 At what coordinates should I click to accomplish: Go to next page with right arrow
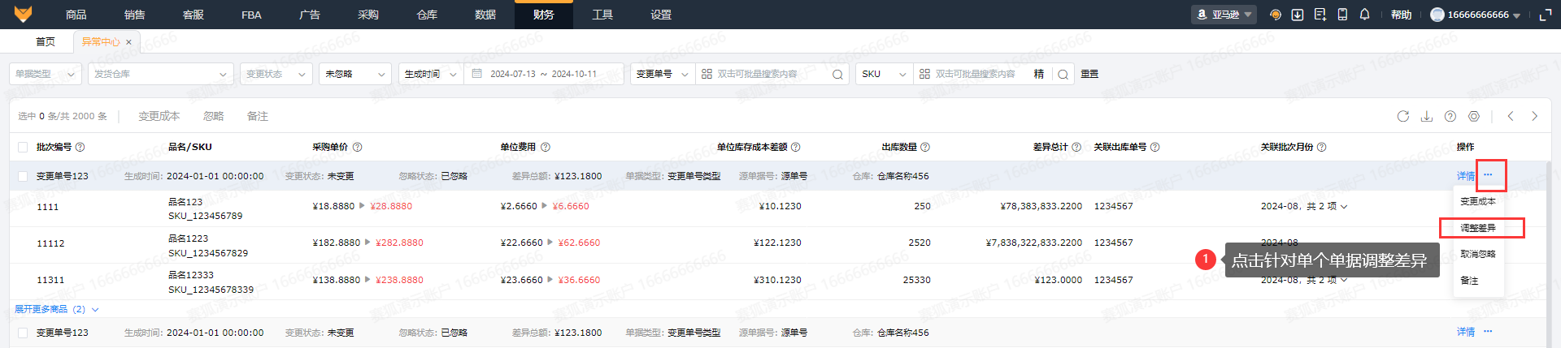[1535, 116]
